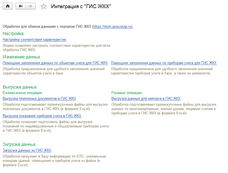Open the https://dom.gosuslugi.ru portal link

(x=113, y=27)
